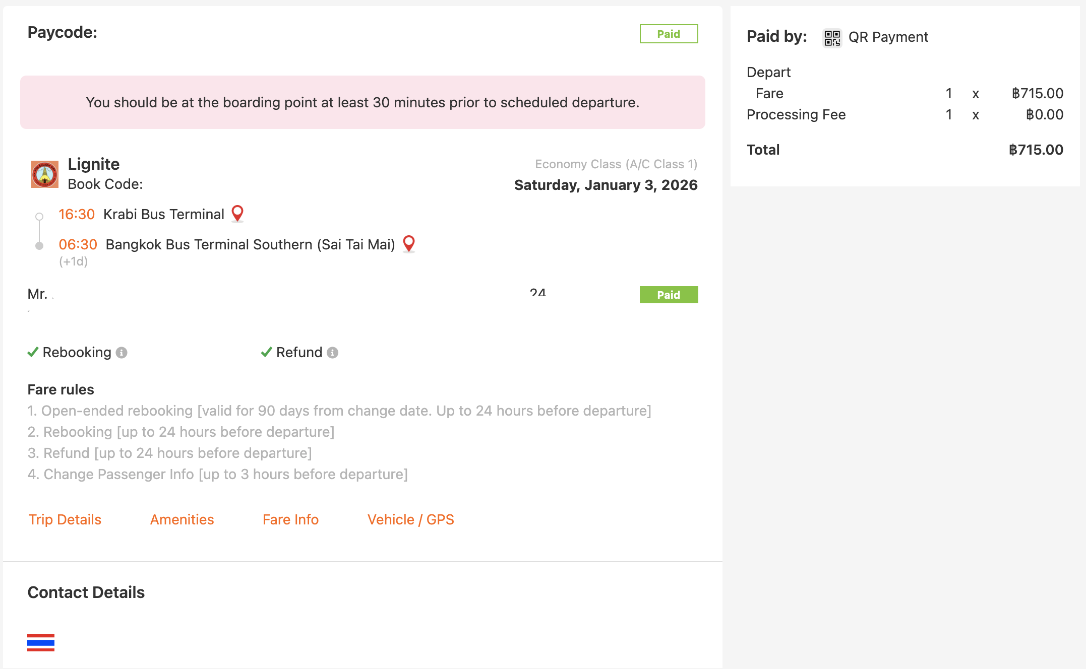The height and width of the screenshot is (669, 1086).
Task: Click the Thailand flag icon
Action: [41, 643]
